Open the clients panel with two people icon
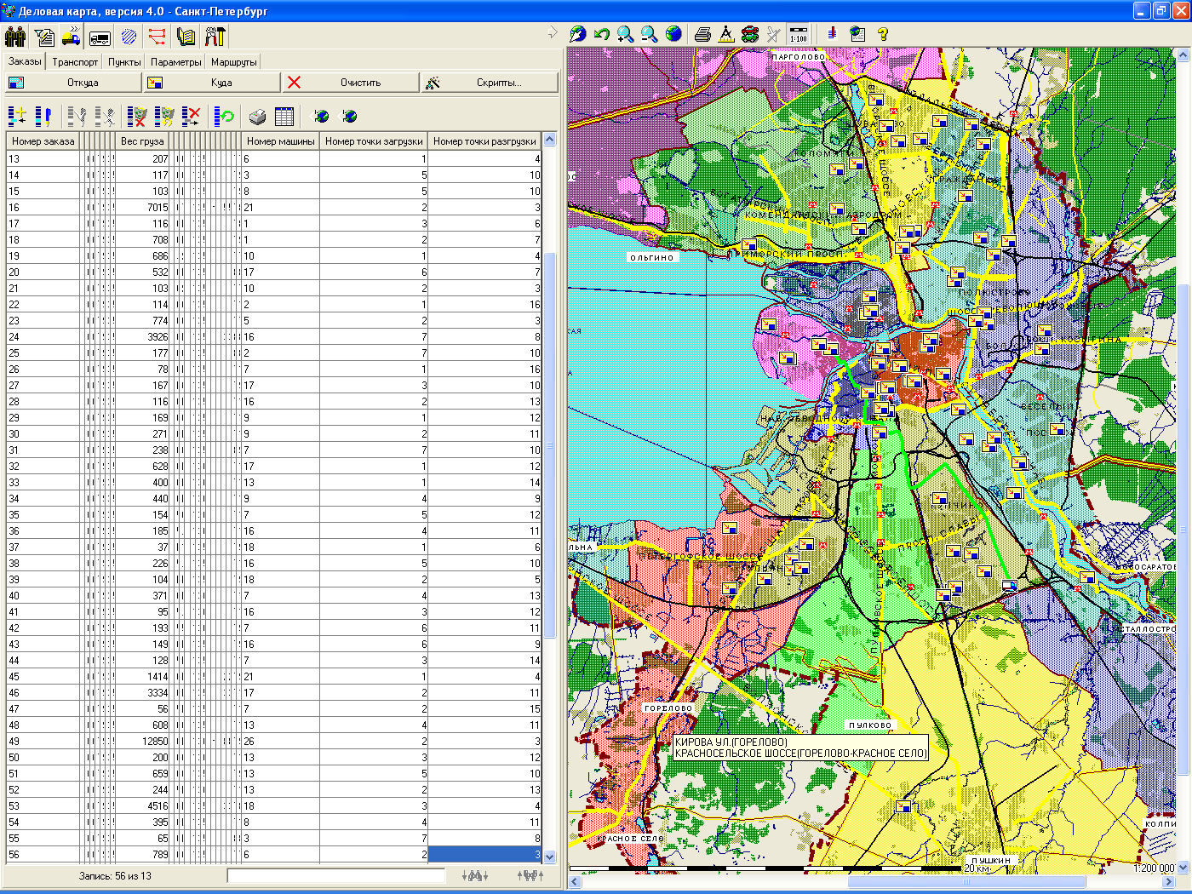This screenshot has width=1192, height=894. [x=16, y=37]
